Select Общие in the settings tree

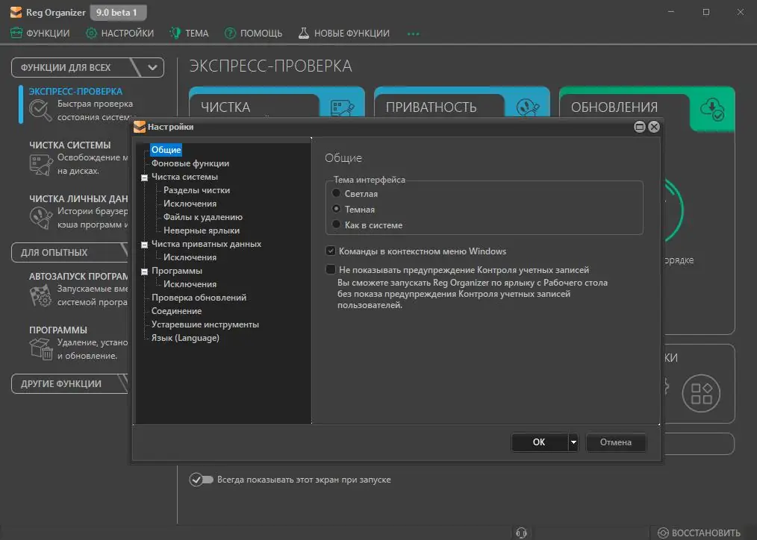coord(166,150)
